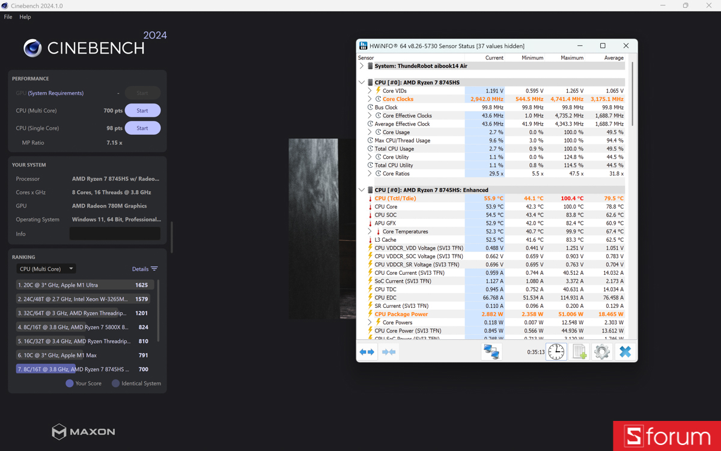Click the ranking Details filter icon
721x451 pixels.
coord(154,269)
